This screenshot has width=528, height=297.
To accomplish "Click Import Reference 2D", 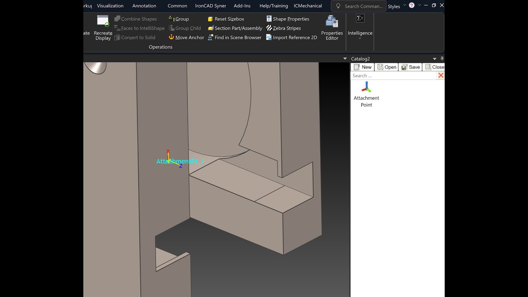I will pyautogui.click(x=292, y=38).
